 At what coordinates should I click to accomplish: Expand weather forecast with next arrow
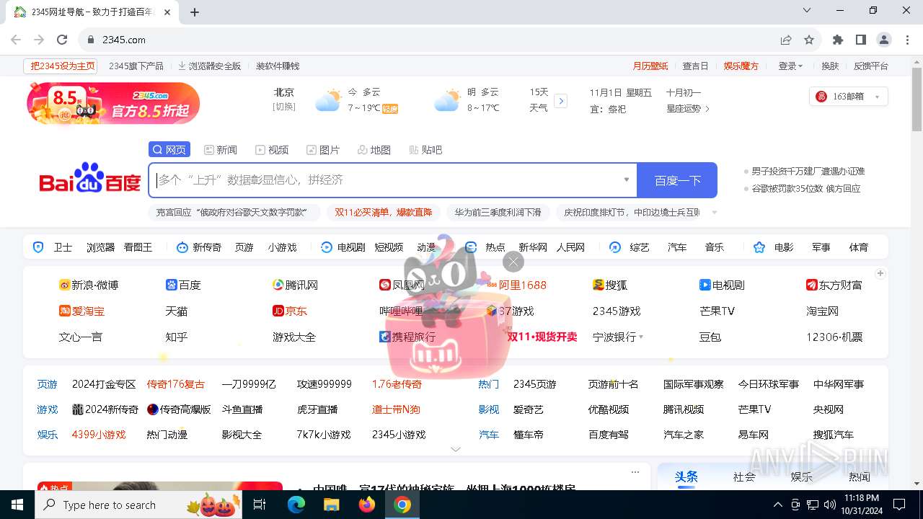coord(561,101)
